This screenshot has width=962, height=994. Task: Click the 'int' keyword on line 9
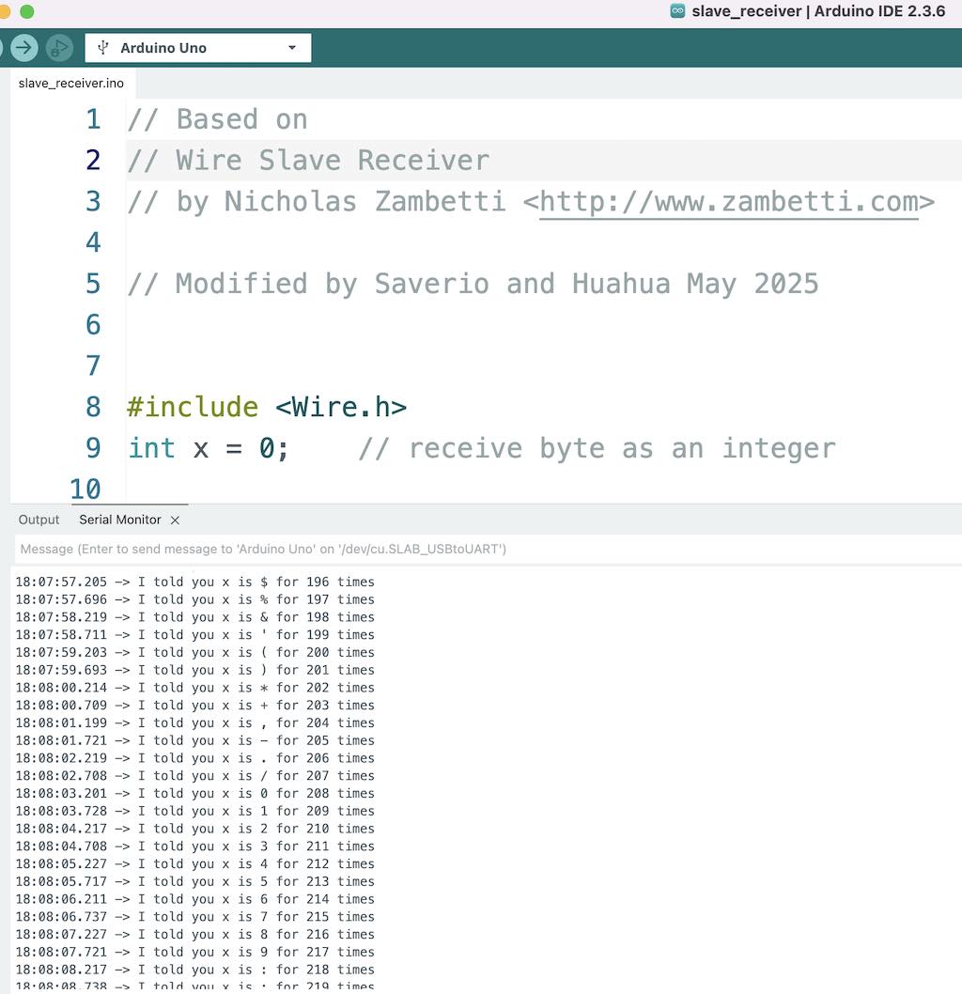tap(151, 448)
